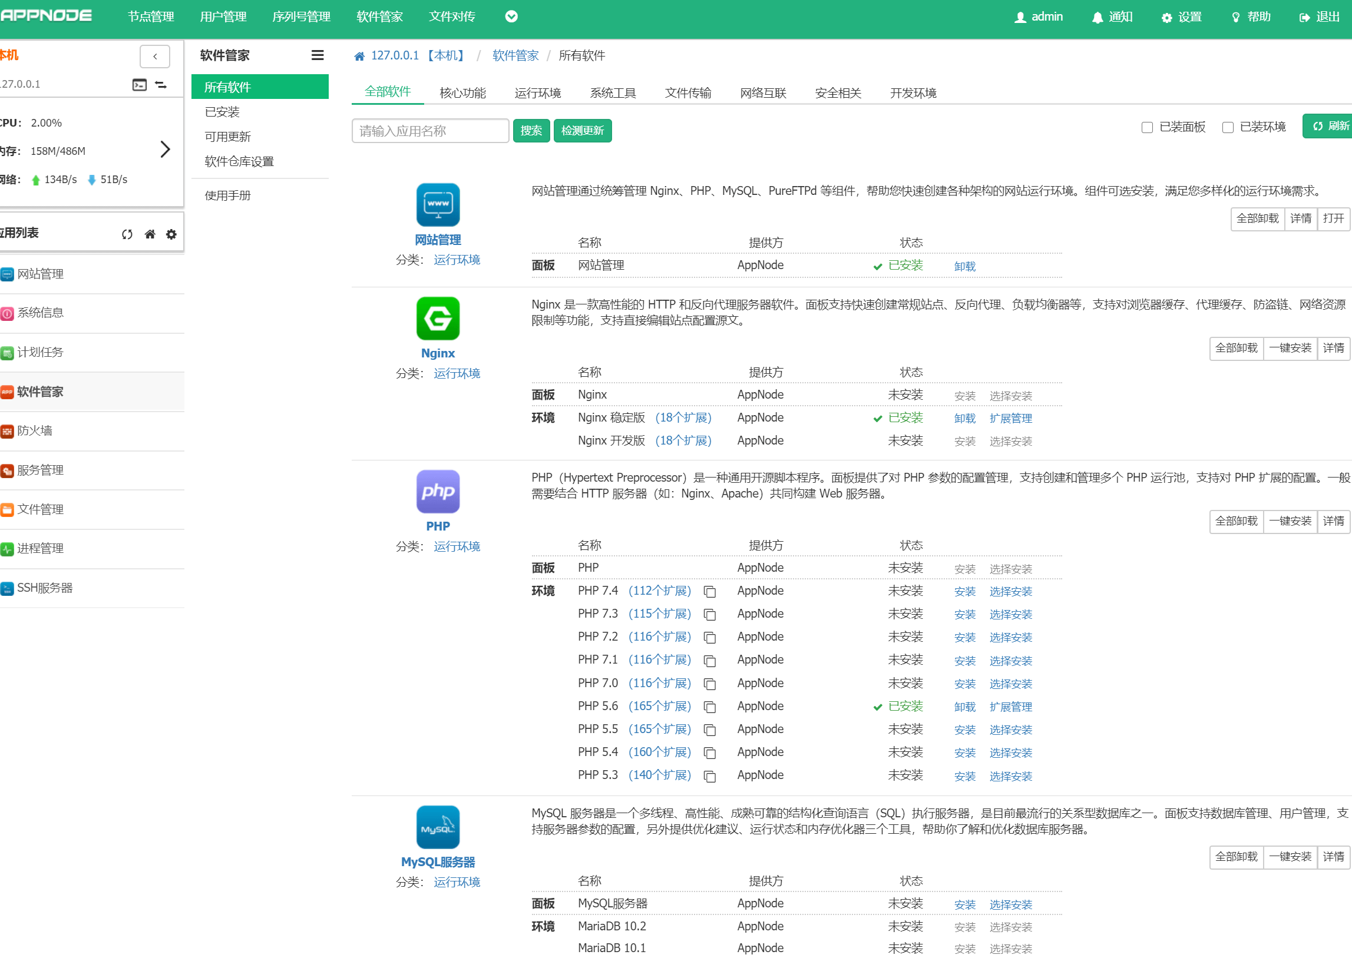Open the terminal icon next to 127.0.0.1

coord(139,85)
